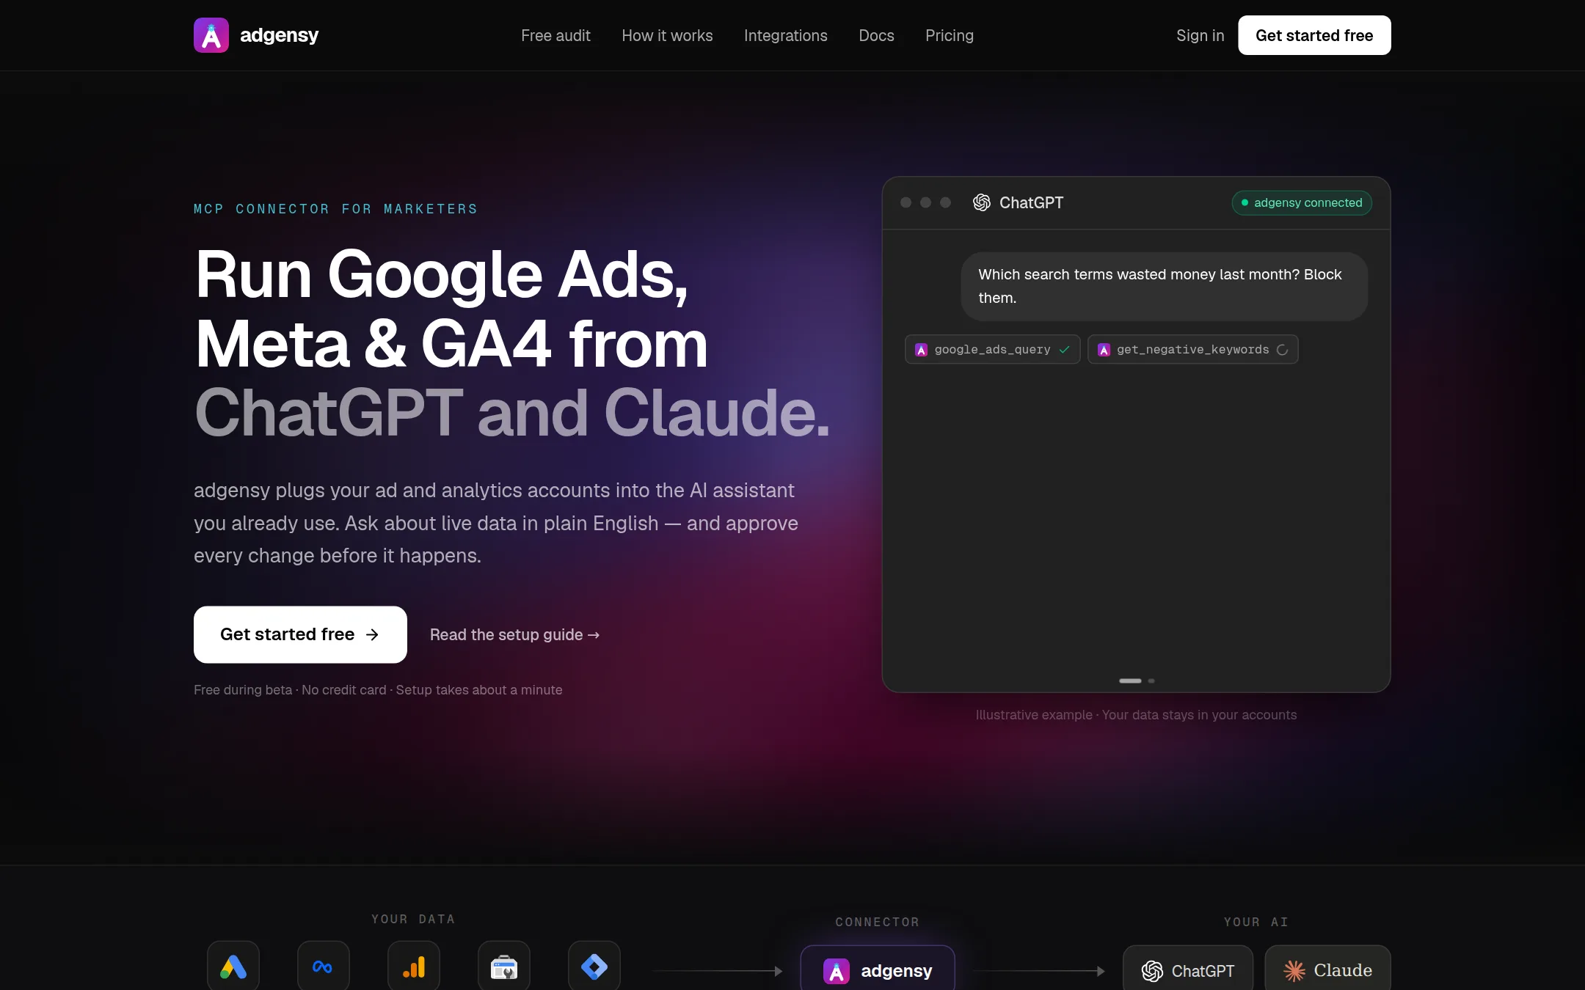The height and width of the screenshot is (990, 1585).
Task: Click the MCP CONNECTOR FOR MARKETERS label
Action: click(335, 209)
